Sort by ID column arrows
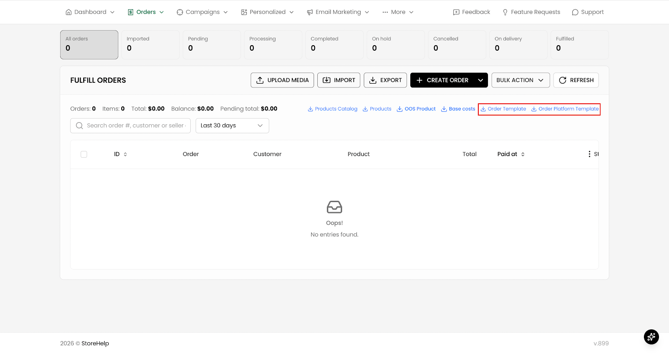Viewport: 669px width, 354px height. (125, 154)
